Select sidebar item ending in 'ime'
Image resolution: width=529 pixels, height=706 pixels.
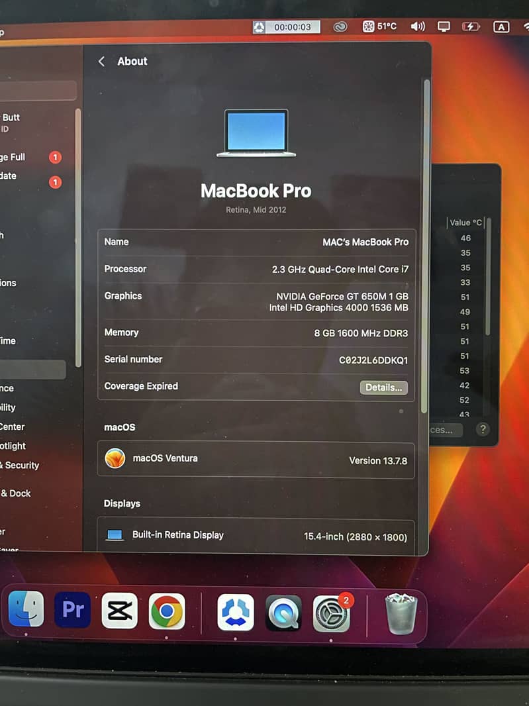click(8, 341)
